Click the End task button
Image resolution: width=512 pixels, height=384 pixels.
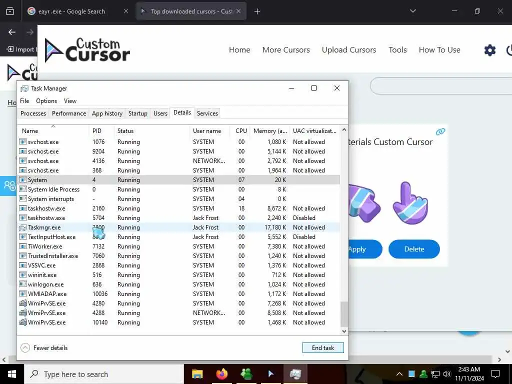(323, 348)
